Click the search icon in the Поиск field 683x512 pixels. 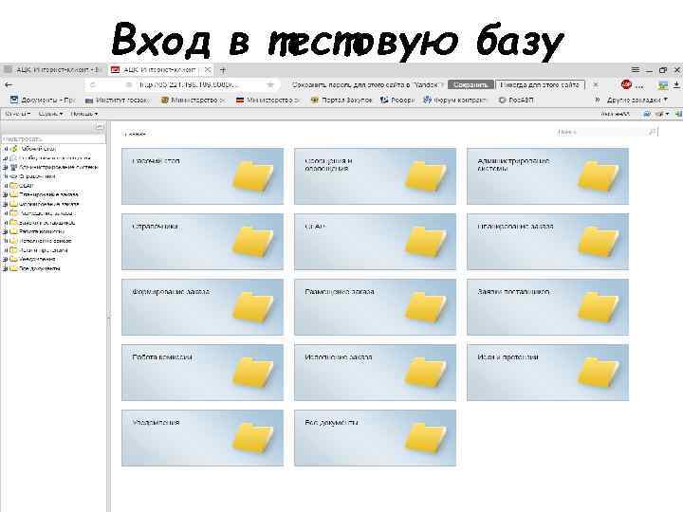(x=652, y=132)
